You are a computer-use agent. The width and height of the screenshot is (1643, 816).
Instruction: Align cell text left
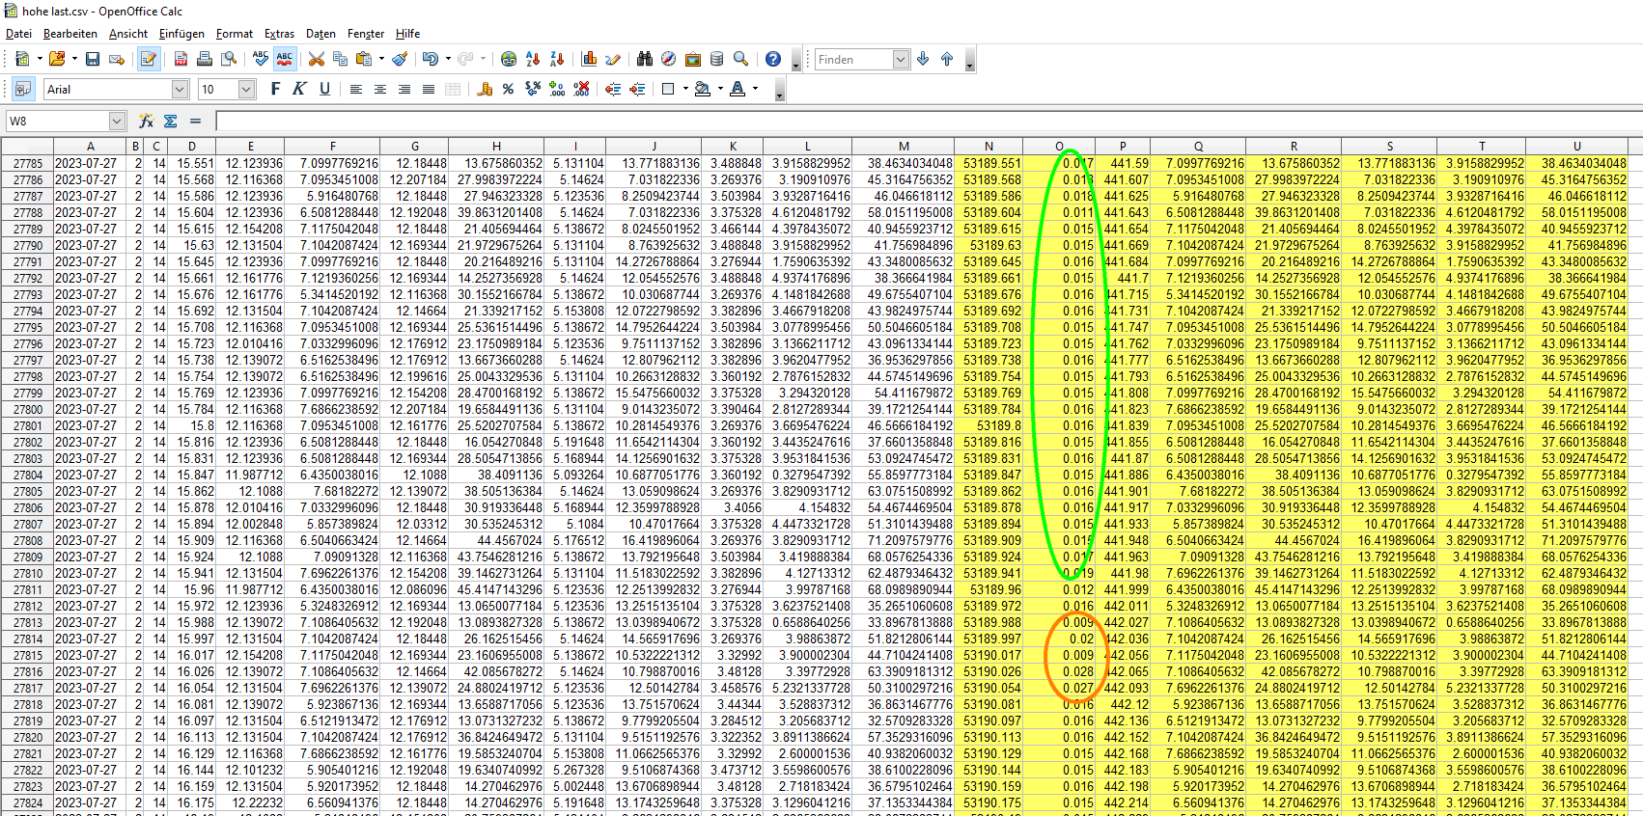(x=356, y=89)
